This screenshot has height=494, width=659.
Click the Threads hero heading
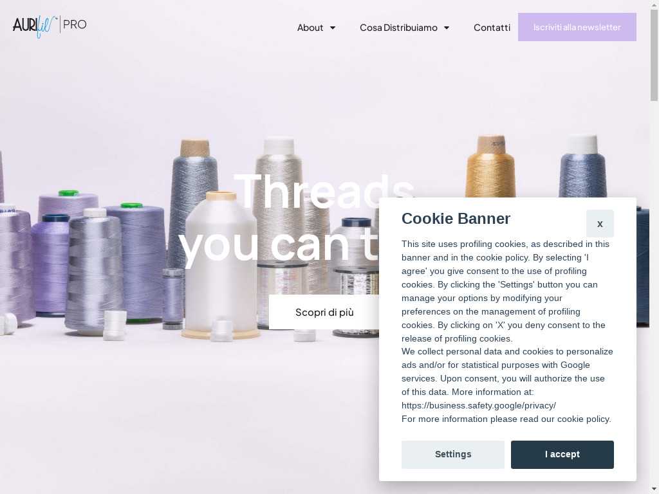point(324,192)
